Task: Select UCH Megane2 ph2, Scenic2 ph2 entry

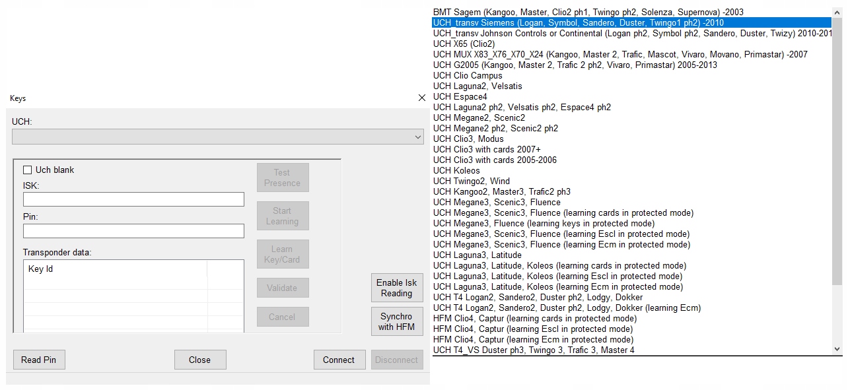Action: 632,128
